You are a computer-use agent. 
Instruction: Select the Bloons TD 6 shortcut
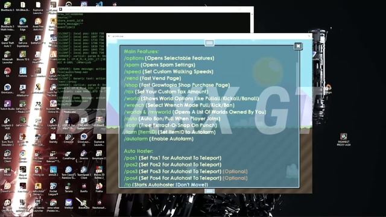click(23, 55)
